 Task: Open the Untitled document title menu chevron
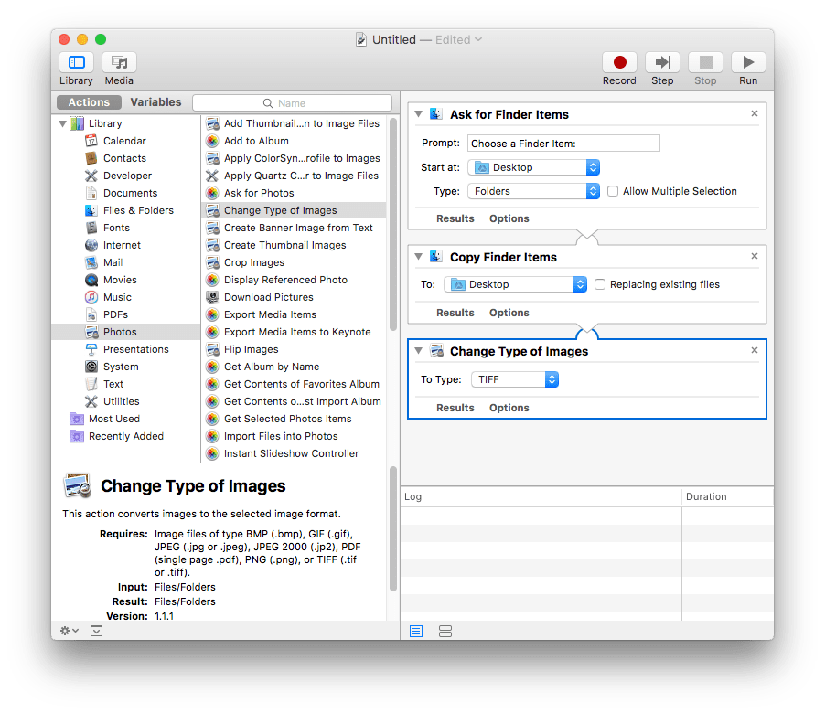478,39
